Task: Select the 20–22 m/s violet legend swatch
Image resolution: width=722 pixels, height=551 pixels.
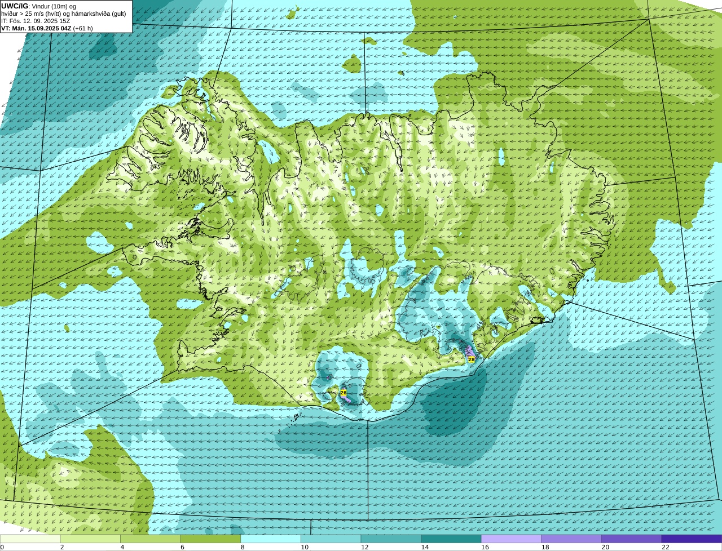Action: pyautogui.click(x=632, y=539)
